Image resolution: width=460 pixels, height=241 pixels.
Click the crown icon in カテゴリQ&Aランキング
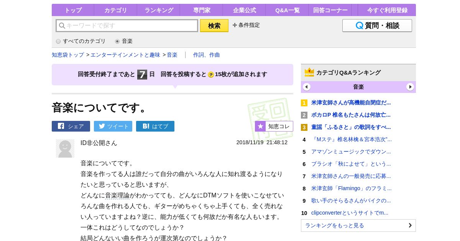point(309,72)
